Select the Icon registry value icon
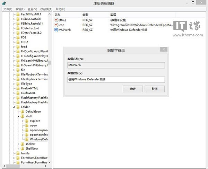The width and height of the screenshot is (208, 169). (x=57, y=25)
